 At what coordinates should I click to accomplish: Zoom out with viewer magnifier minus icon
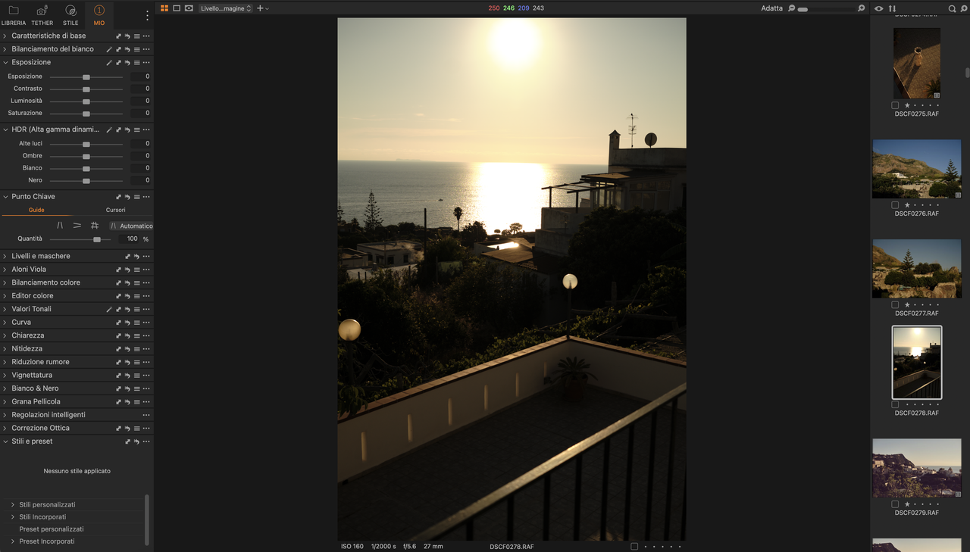pos(791,8)
